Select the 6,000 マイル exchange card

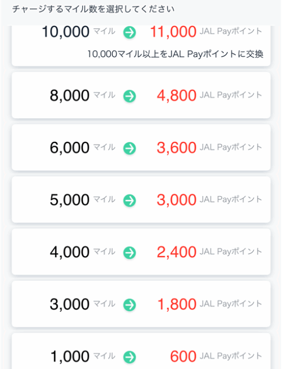point(141,148)
